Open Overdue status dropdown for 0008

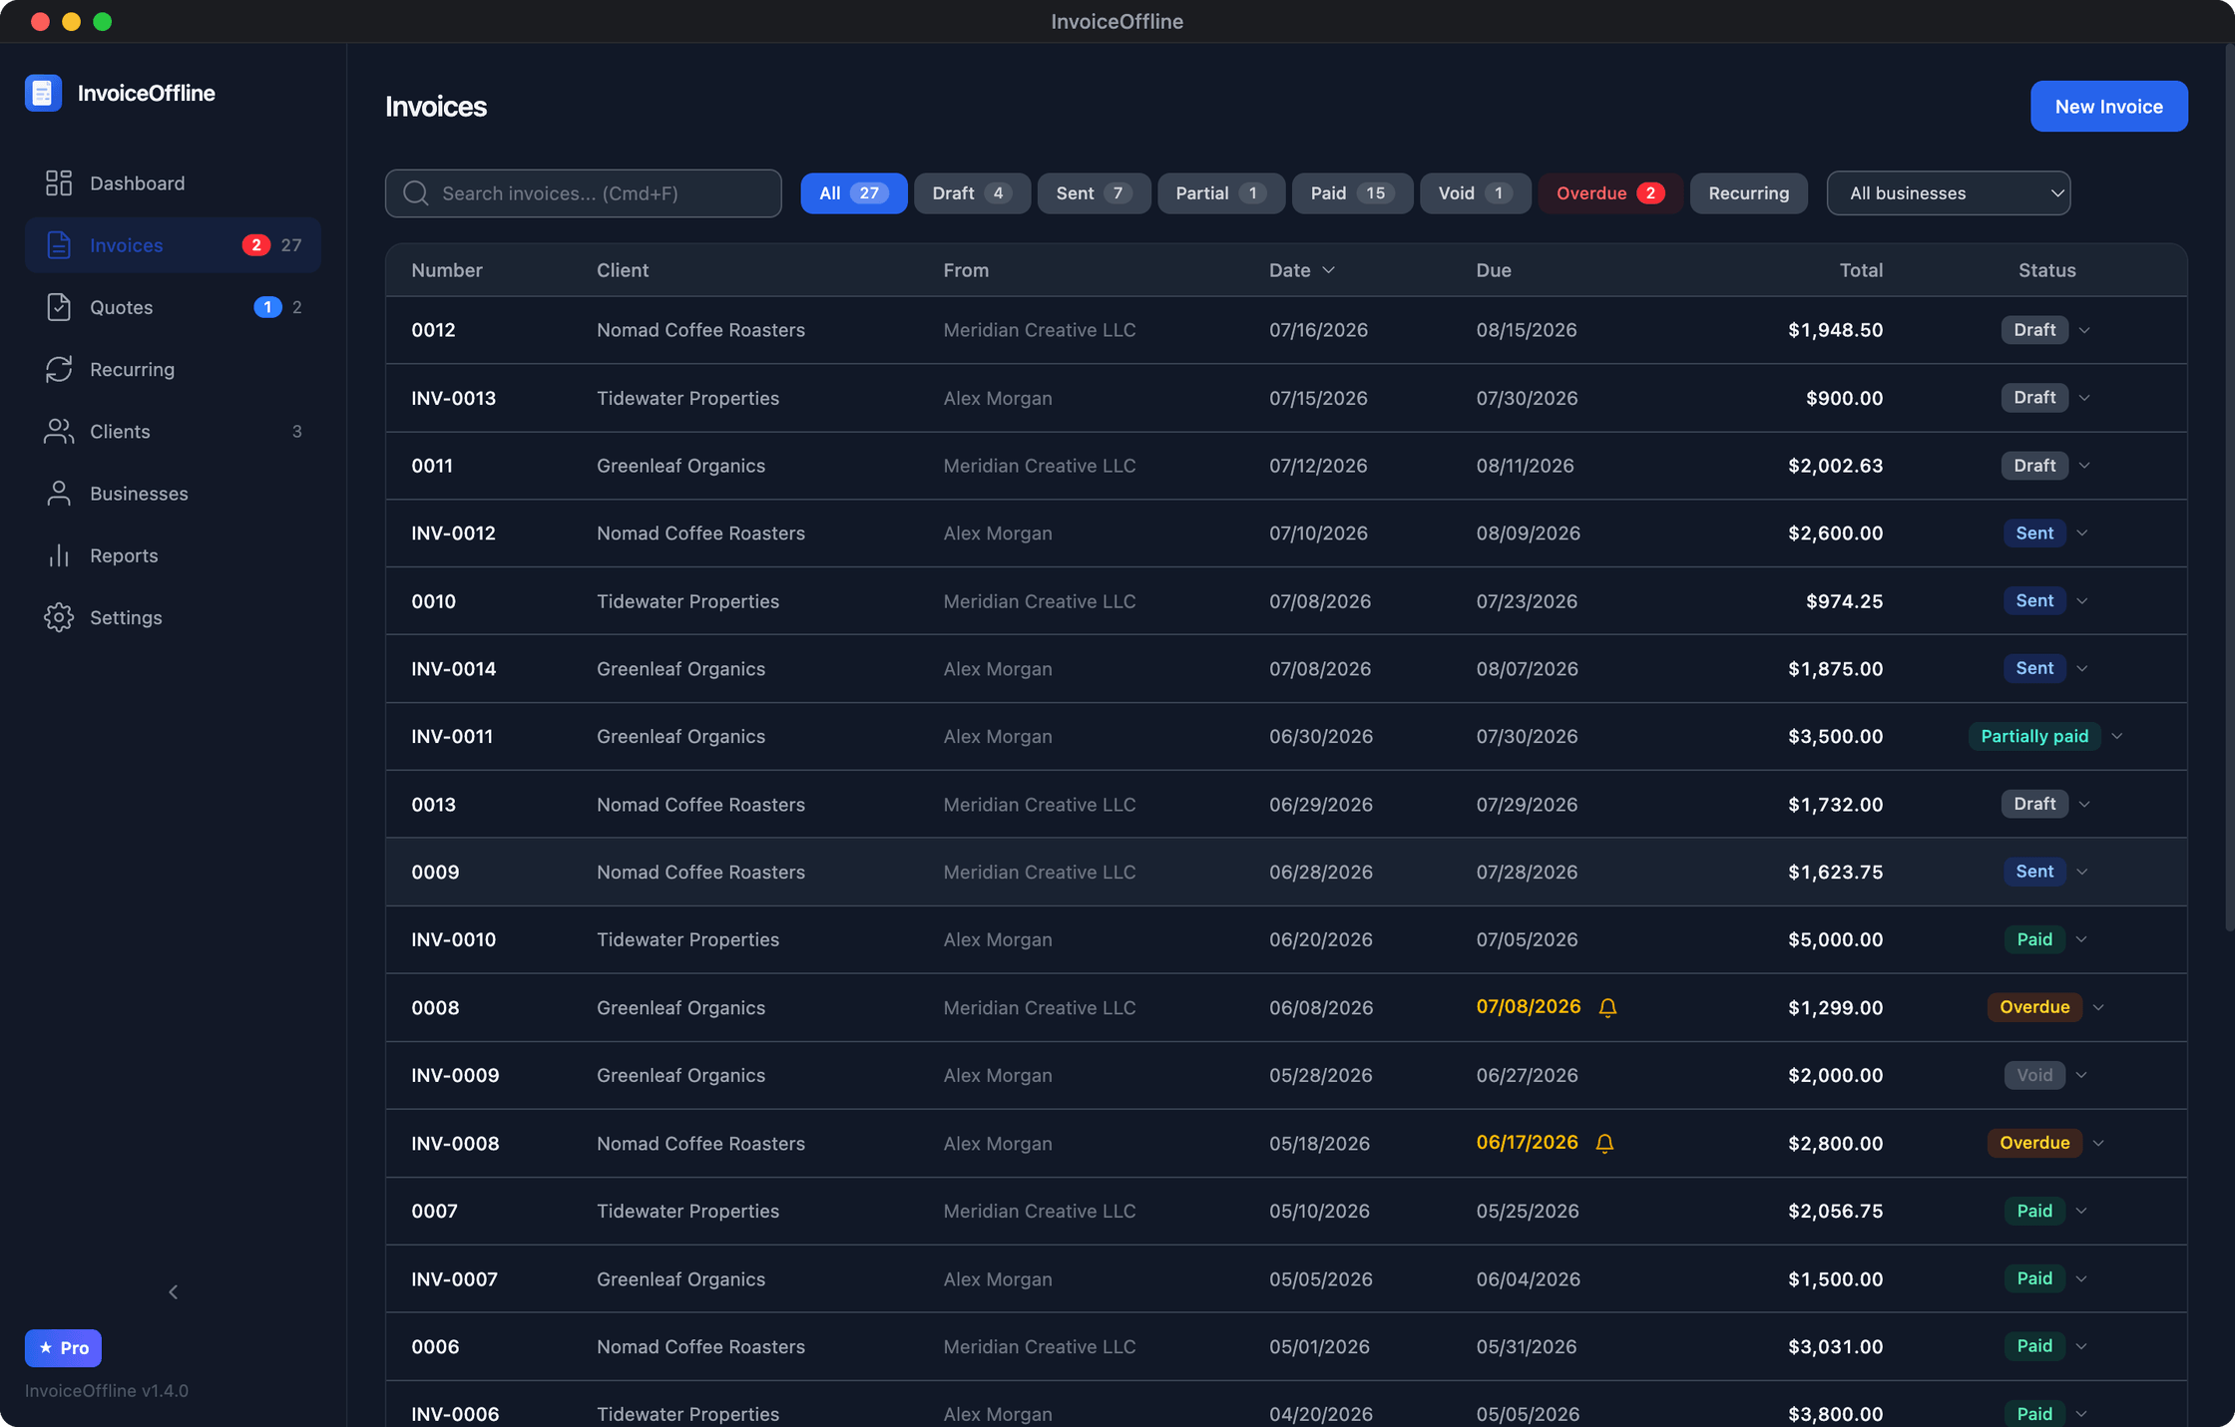pyautogui.click(x=2098, y=1008)
